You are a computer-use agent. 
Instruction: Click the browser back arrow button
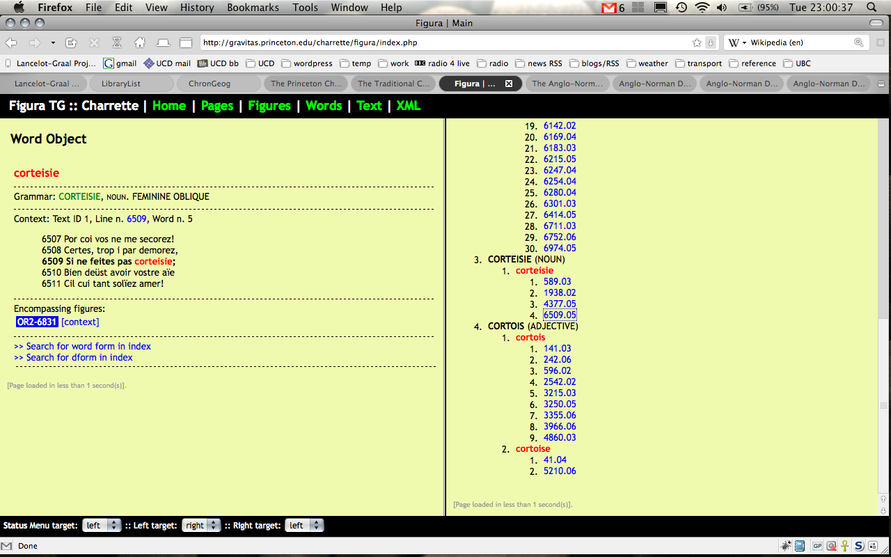(13, 42)
